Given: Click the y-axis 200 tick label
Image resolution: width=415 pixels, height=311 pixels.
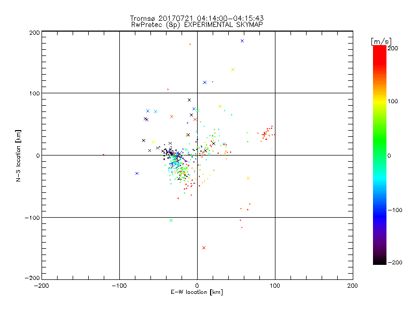Looking at the screenshot, I should pos(34,33).
